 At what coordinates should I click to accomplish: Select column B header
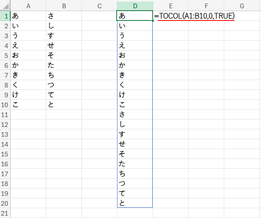(x=64, y=6)
